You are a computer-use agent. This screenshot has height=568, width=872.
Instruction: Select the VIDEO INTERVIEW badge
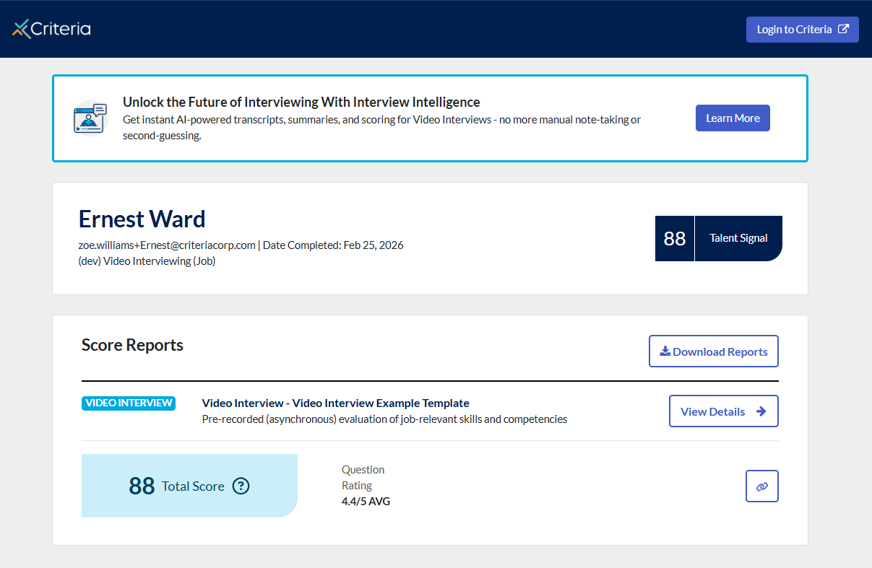(129, 403)
